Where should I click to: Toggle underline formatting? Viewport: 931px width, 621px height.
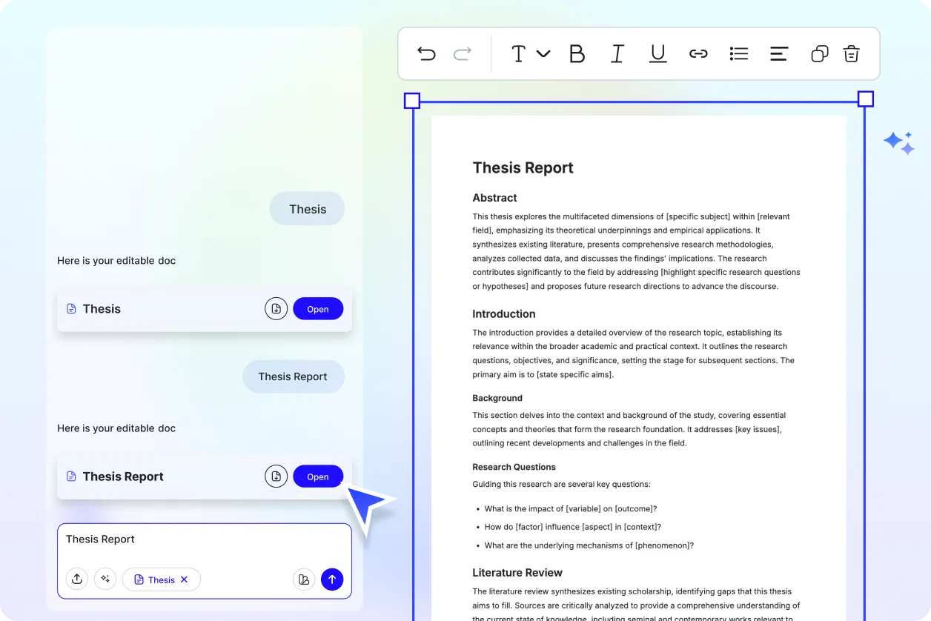coord(657,53)
